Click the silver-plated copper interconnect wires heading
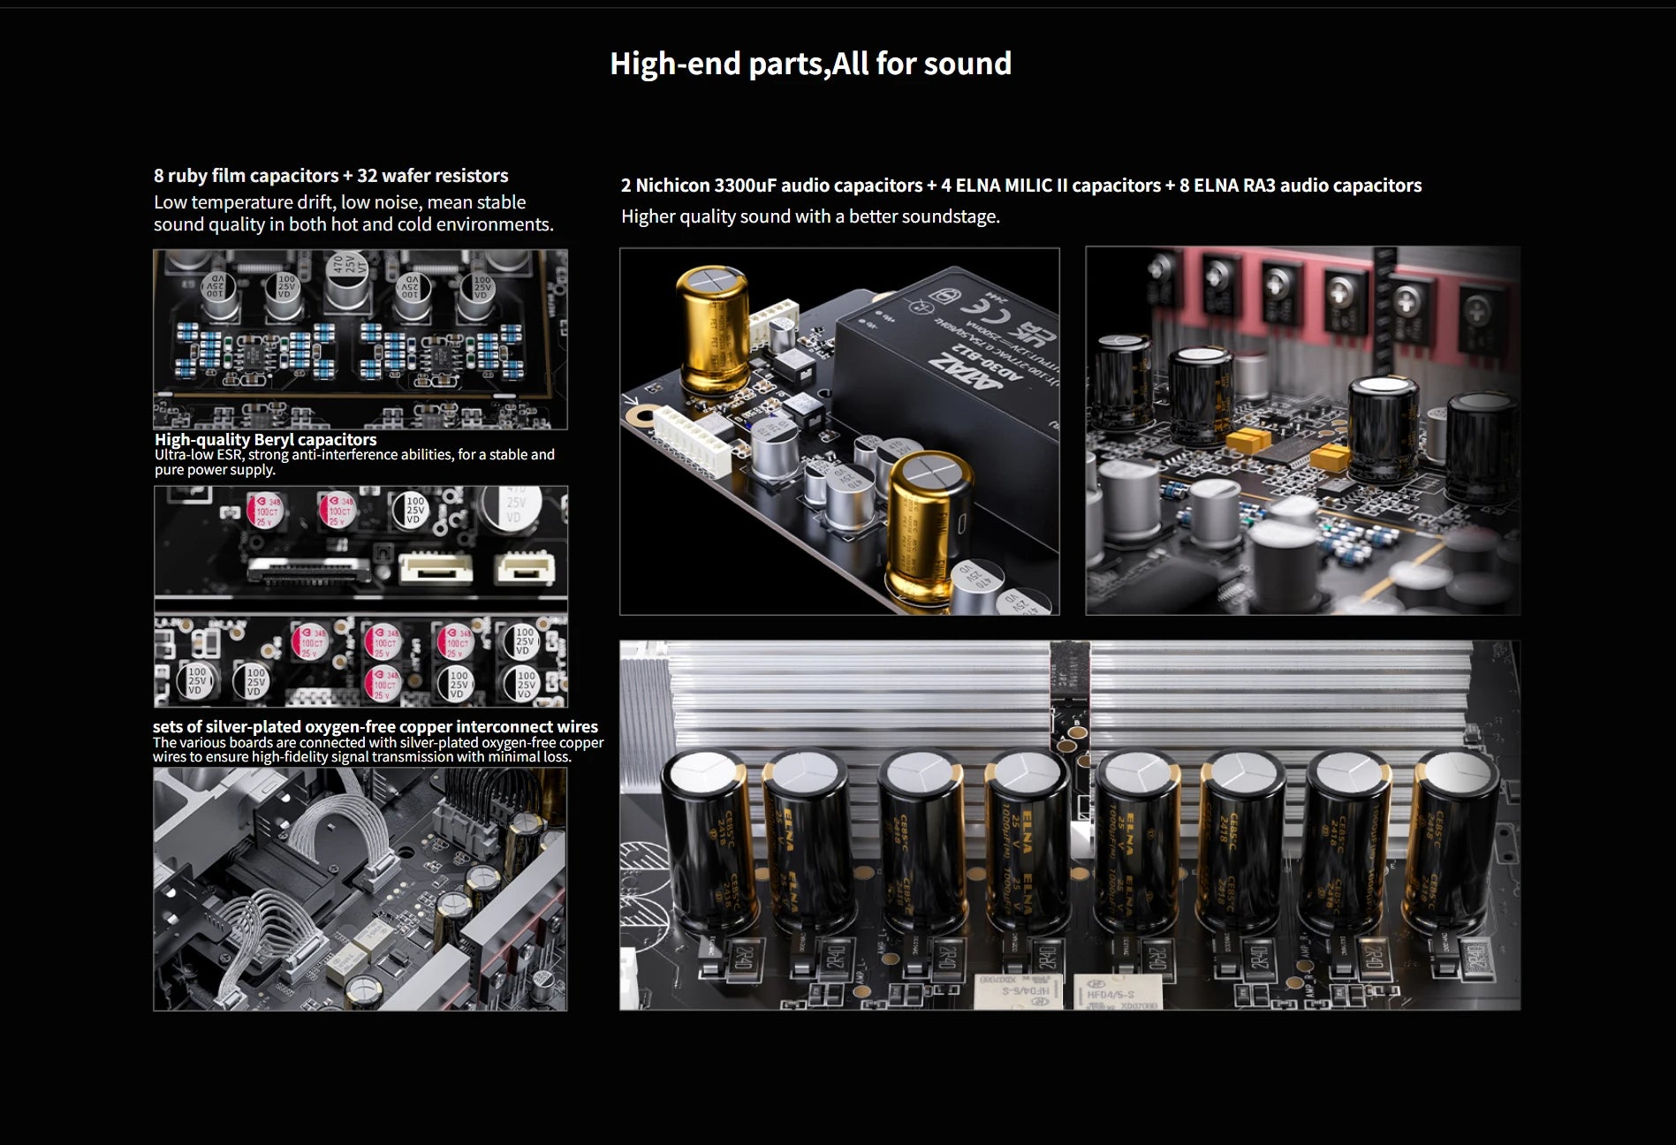The image size is (1676, 1145). pos(375,726)
